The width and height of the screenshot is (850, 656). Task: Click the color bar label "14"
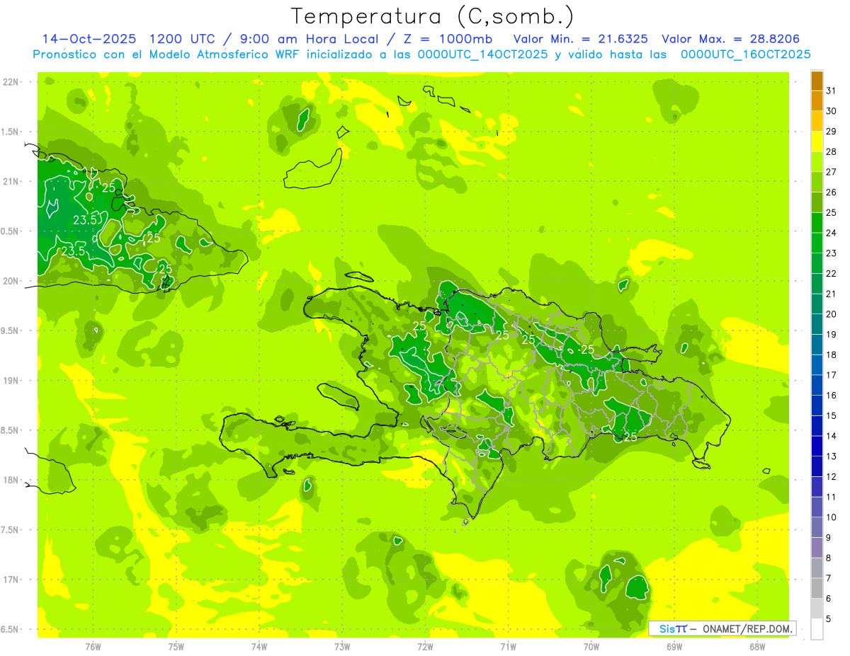pyautogui.click(x=832, y=436)
